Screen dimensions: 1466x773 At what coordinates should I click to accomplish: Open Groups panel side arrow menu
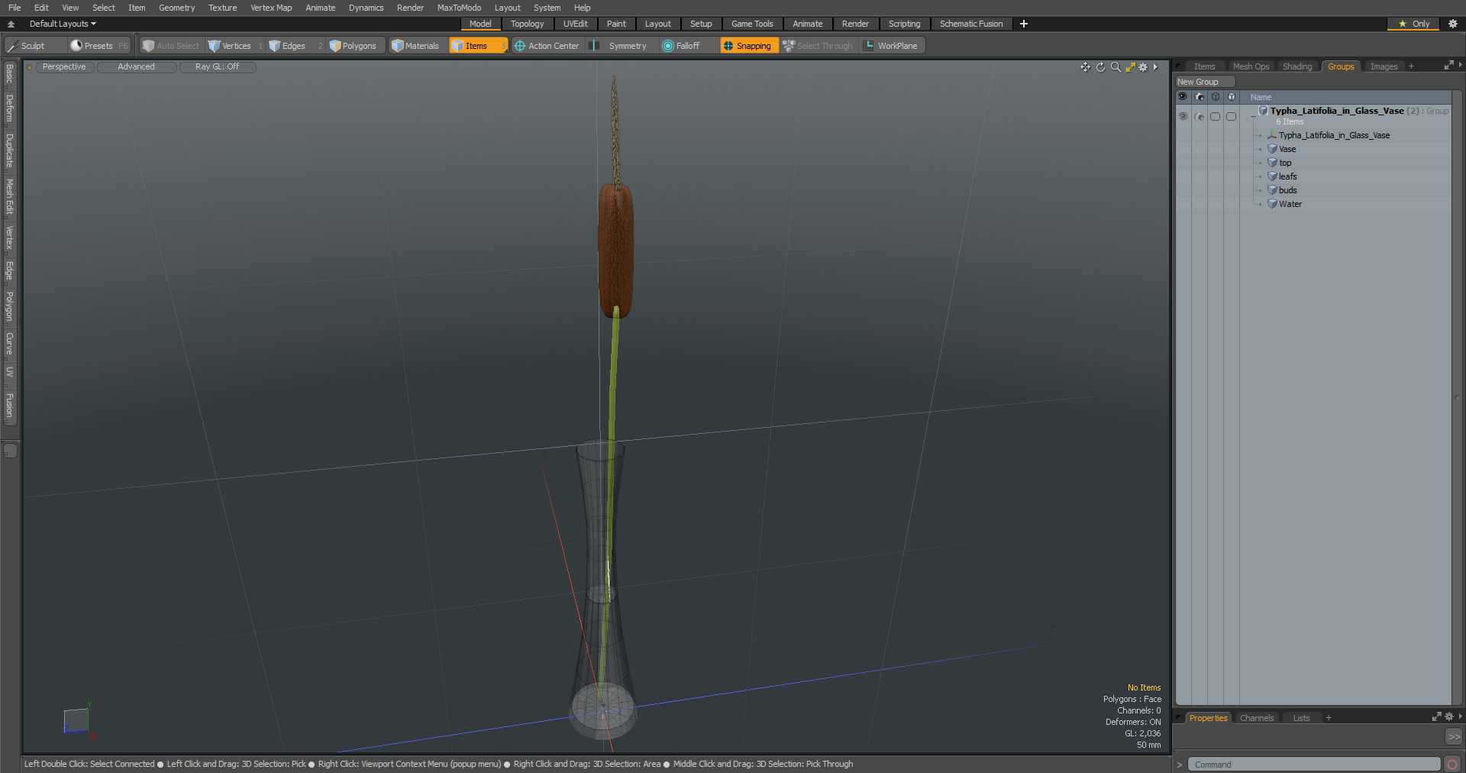(1460, 66)
